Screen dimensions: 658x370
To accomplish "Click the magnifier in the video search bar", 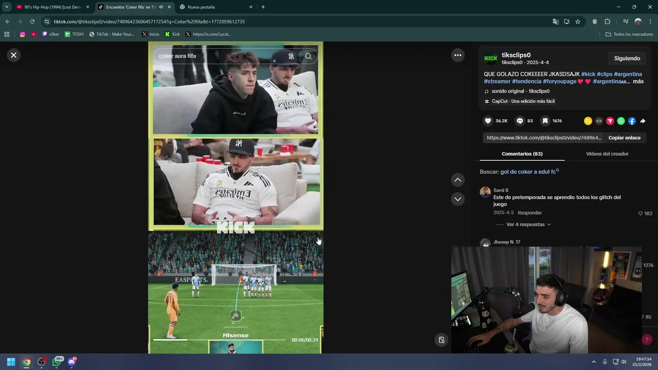I will 308,56.
